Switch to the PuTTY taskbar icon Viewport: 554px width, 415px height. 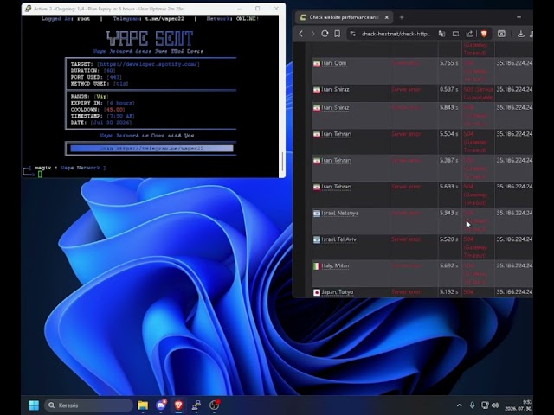coord(196,405)
